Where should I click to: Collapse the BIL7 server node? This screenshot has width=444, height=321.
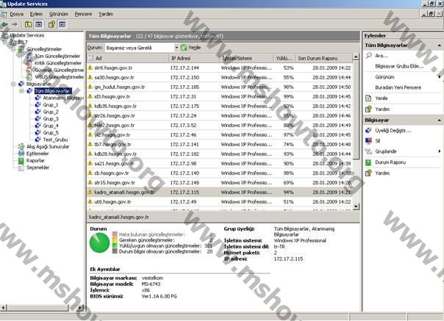point(5,42)
